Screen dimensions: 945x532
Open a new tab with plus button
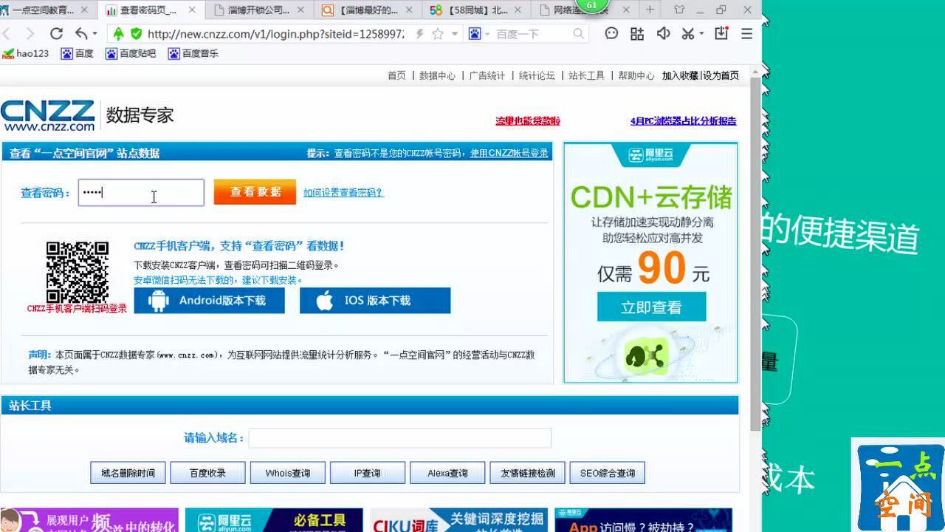[x=650, y=10]
